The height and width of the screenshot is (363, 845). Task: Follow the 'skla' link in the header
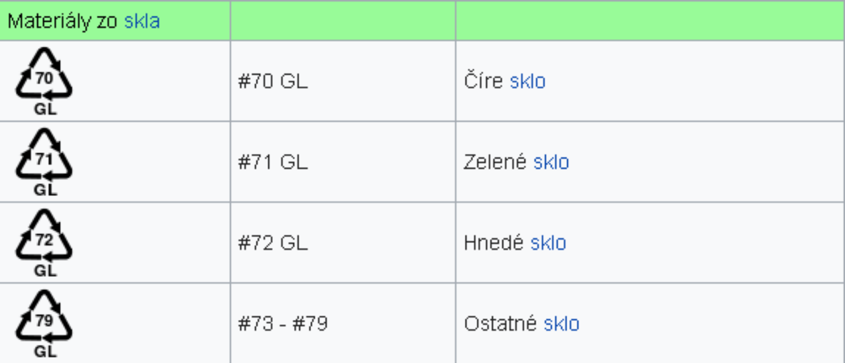[142, 21]
